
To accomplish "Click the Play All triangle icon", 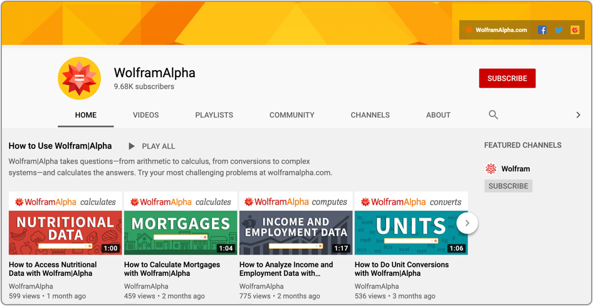I will pos(132,146).
